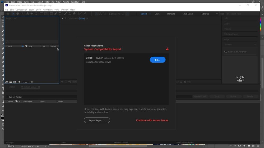Screen dimensions: 264x148
Task: Click the new folder icon in Project panel
Action: [x=11, y=82]
